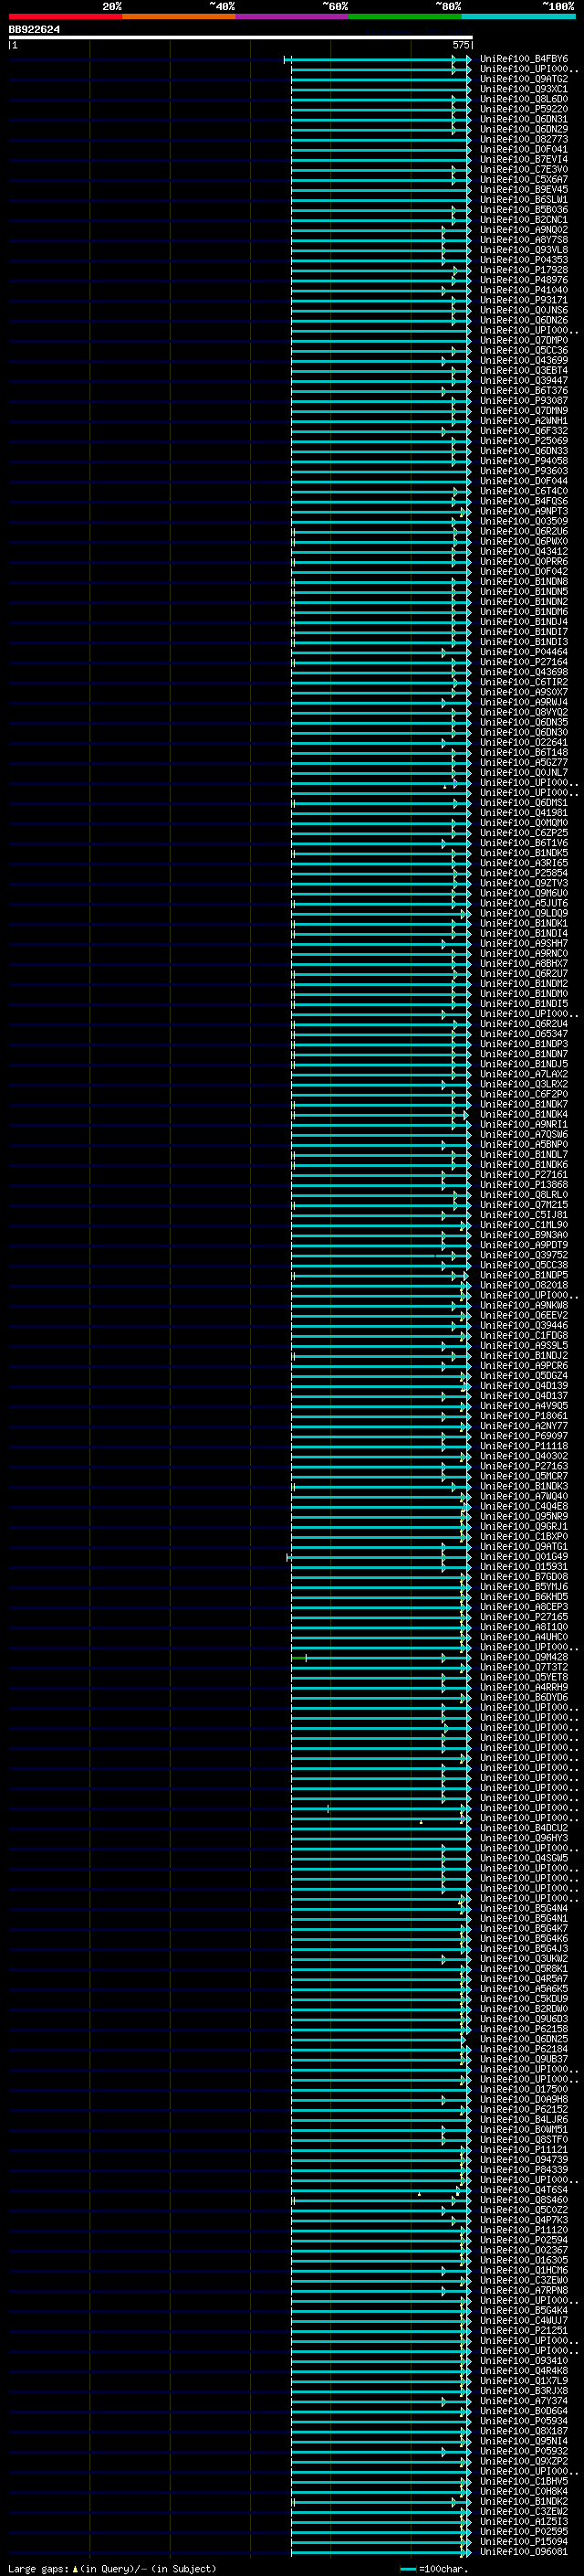Image resolution: width=584 pixels, height=2576 pixels.
Task: Open the UniRef100_Q6DN31 entry
Action: 523,119
